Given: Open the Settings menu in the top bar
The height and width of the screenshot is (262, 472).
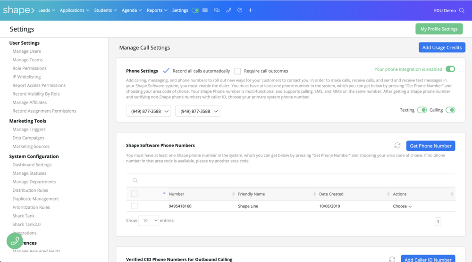Looking at the screenshot, I should click(x=180, y=10).
